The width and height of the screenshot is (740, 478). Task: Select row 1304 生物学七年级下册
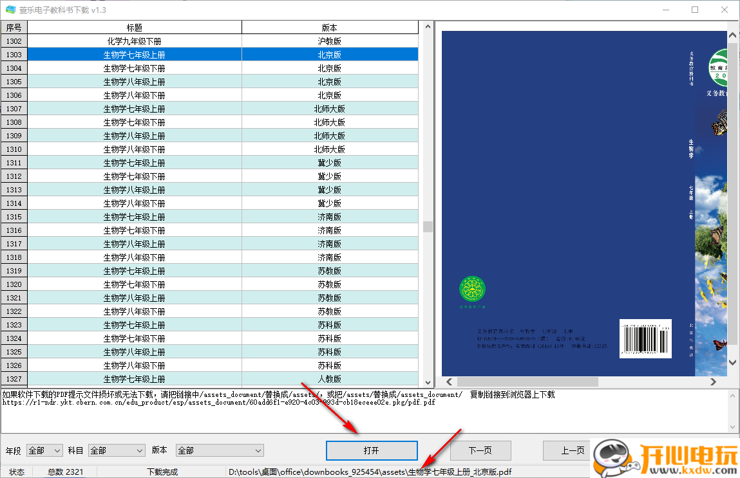(209, 68)
